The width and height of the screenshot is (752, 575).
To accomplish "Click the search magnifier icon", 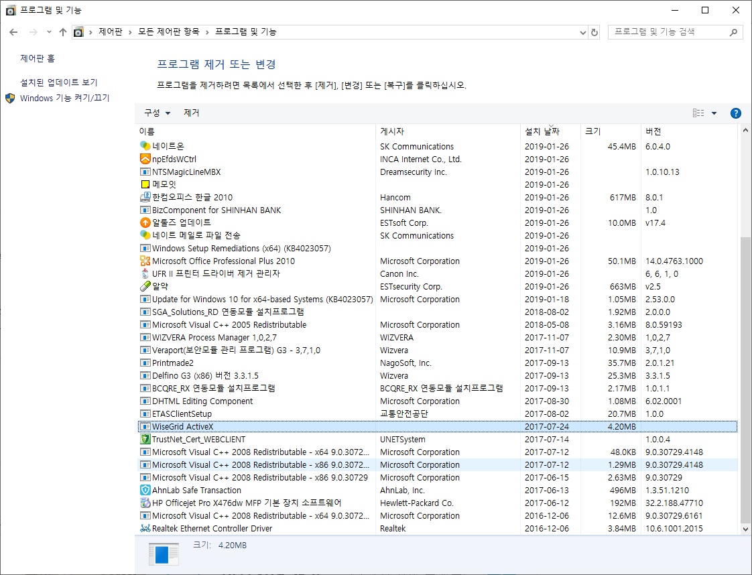I will pyautogui.click(x=733, y=32).
